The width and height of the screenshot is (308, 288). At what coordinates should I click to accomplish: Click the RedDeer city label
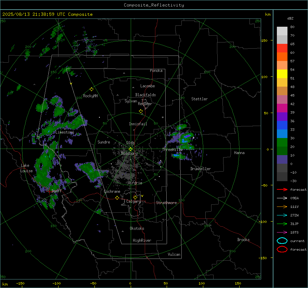click(x=145, y=104)
